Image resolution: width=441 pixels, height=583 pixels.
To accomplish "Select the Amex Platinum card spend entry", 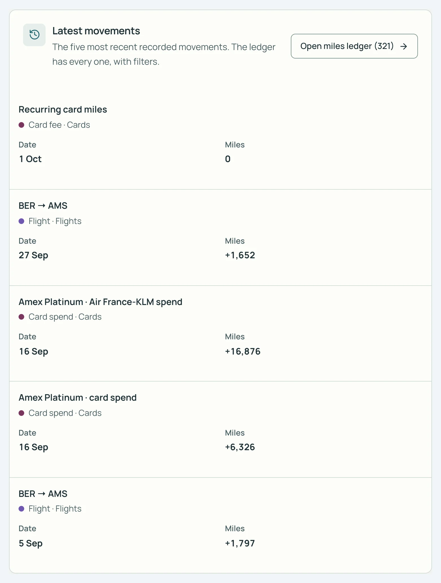I will click(x=220, y=429).
